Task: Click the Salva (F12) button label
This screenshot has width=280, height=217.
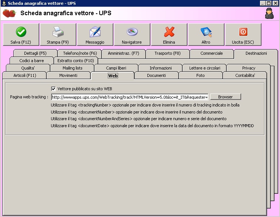Action: [x=21, y=42]
